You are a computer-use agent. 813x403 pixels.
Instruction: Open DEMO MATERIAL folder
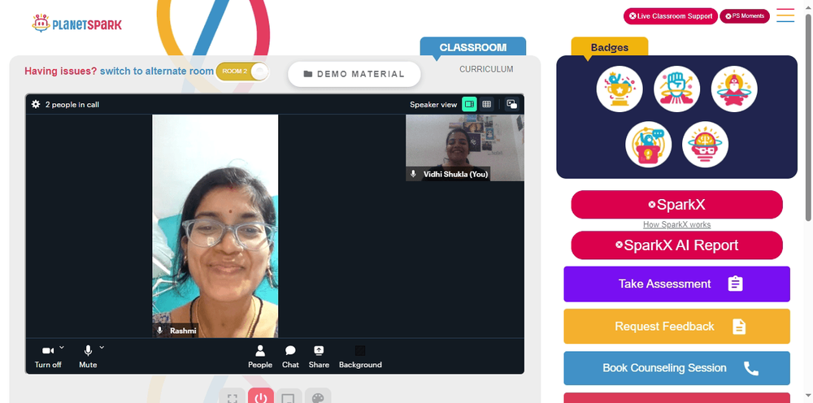point(354,74)
